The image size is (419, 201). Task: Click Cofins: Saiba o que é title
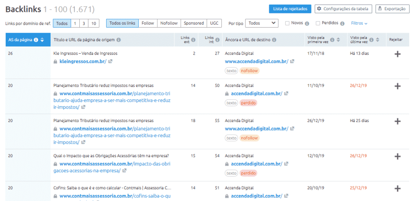click(x=112, y=188)
